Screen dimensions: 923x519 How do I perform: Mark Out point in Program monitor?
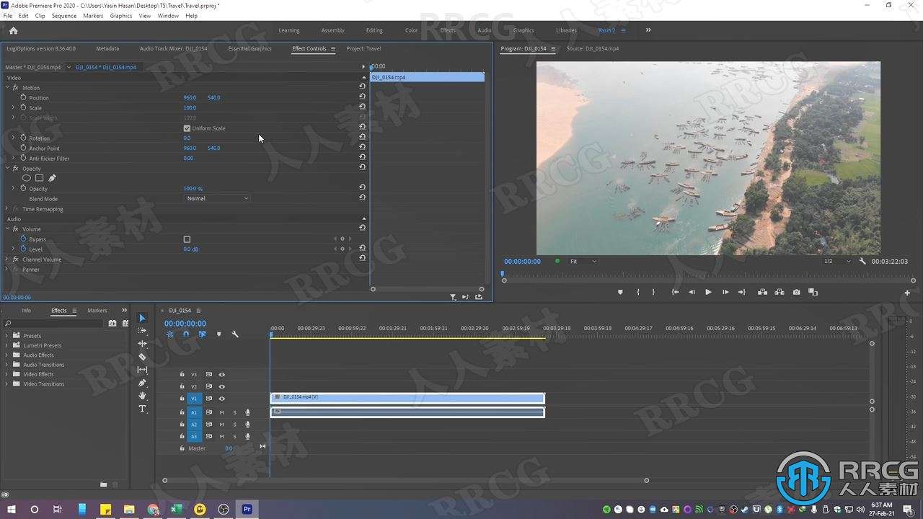pos(653,292)
